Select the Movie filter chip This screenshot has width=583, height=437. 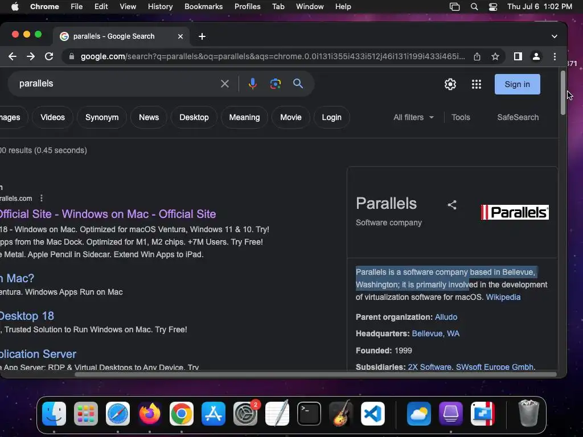[291, 117]
